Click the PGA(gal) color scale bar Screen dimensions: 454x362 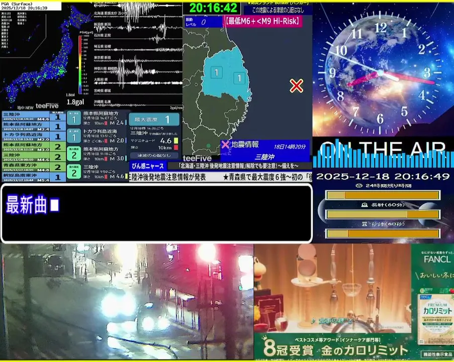click(x=80, y=64)
